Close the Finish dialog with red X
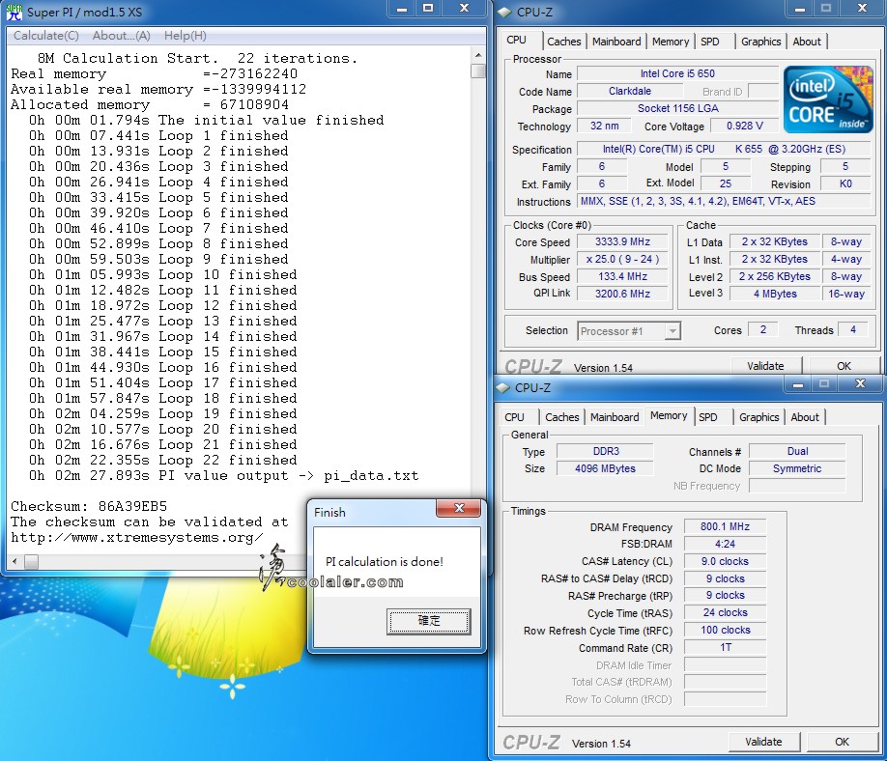The image size is (887, 761). pyautogui.click(x=459, y=508)
